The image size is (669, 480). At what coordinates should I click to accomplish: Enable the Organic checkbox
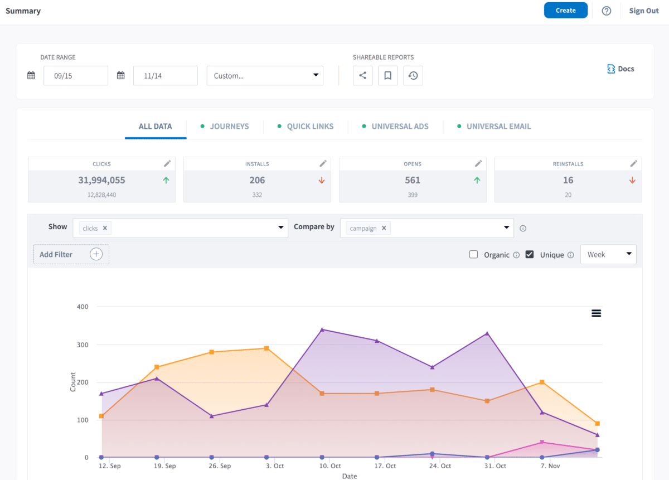(x=473, y=254)
